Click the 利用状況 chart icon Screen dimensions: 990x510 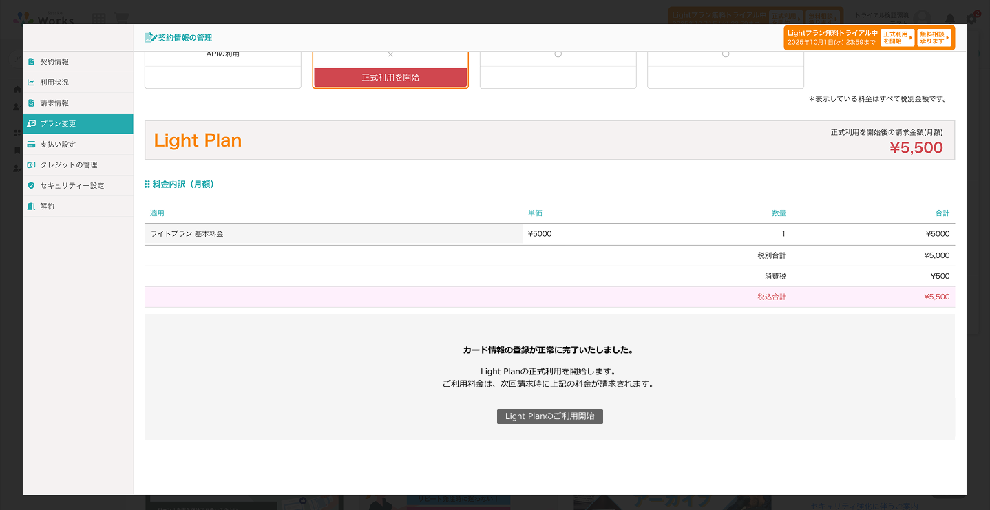(x=31, y=83)
